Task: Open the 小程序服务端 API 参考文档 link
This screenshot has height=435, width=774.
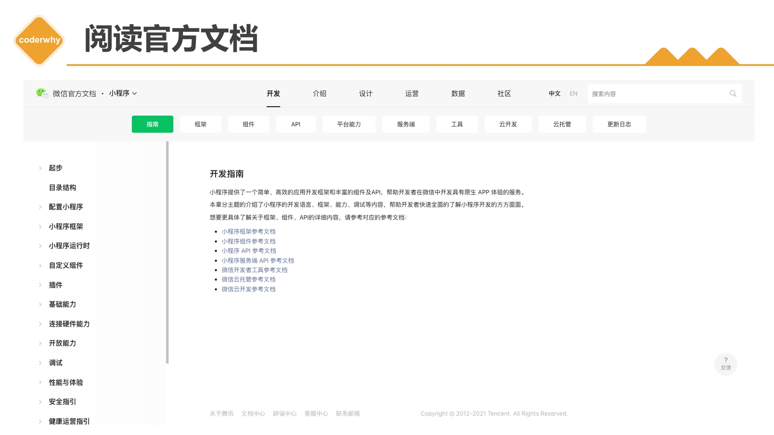Action: tap(258, 261)
